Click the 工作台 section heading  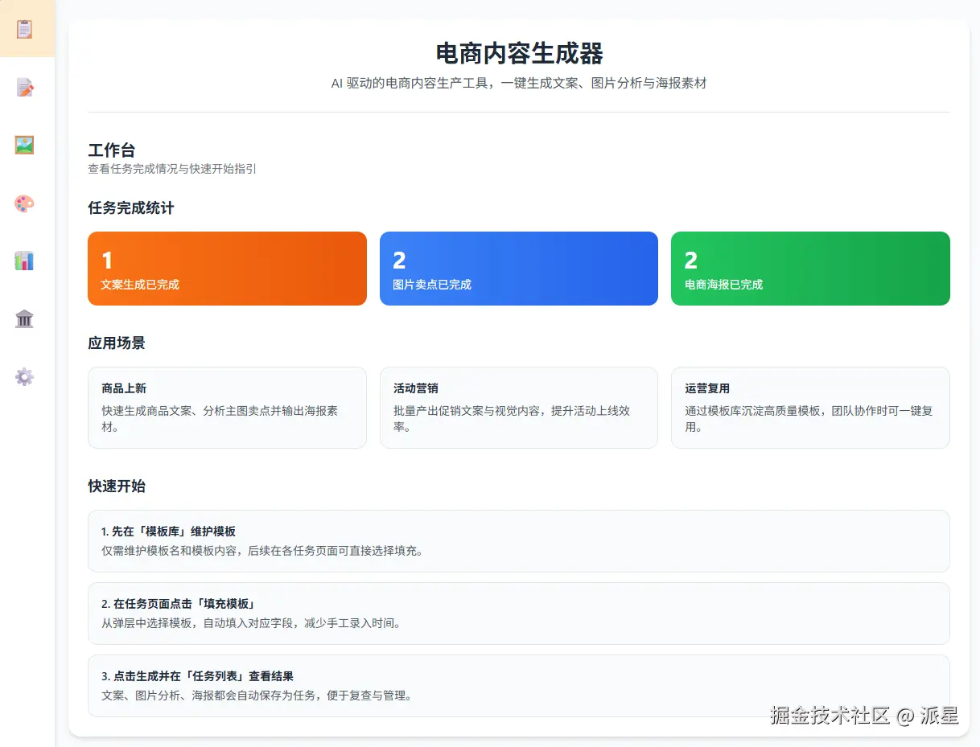[x=112, y=150]
